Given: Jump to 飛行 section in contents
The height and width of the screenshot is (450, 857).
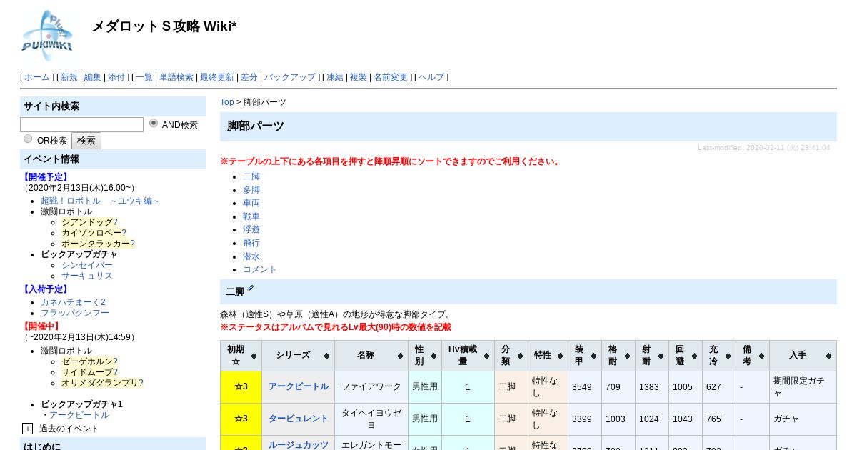Looking at the screenshot, I should point(251,243).
